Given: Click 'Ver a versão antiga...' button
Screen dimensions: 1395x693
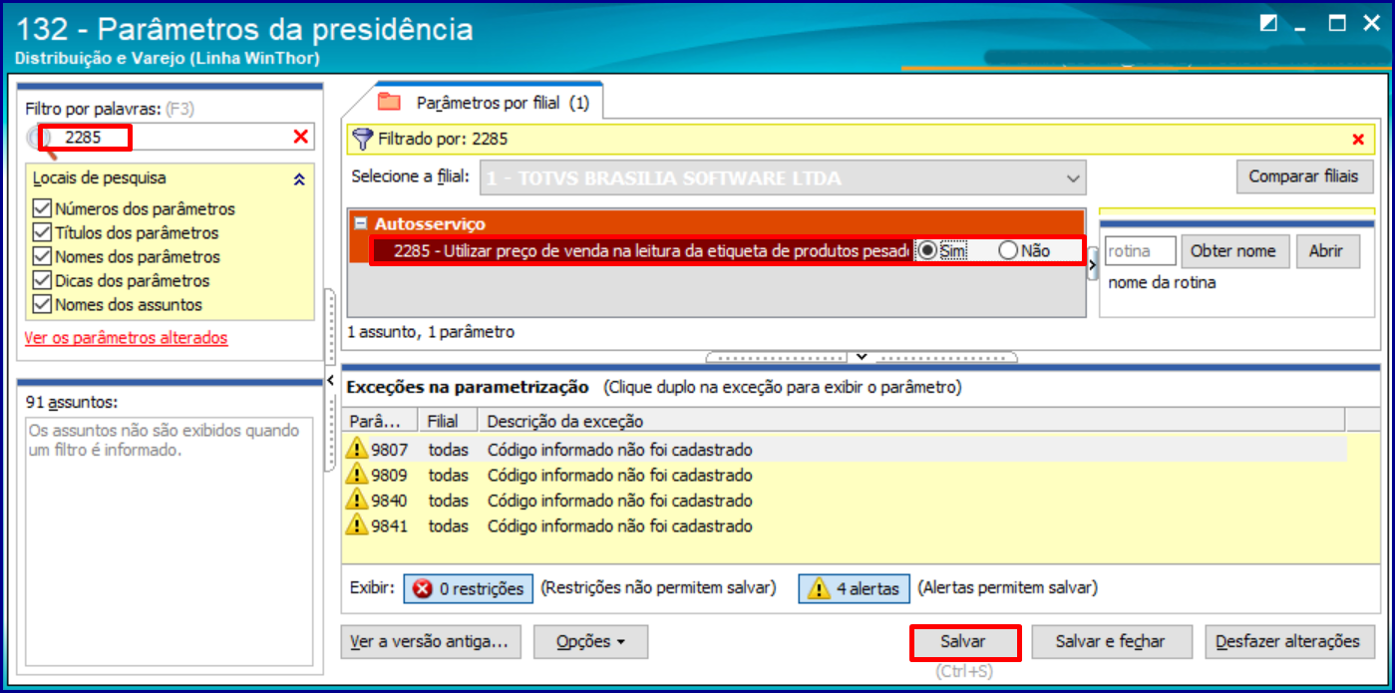Looking at the screenshot, I should click(x=431, y=642).
